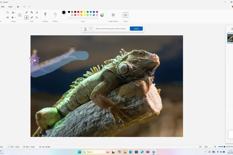The height and width of the screenshot is (155, 233).
Task: Select the Color picker eyedropper tool
Action: coord(32,18)
